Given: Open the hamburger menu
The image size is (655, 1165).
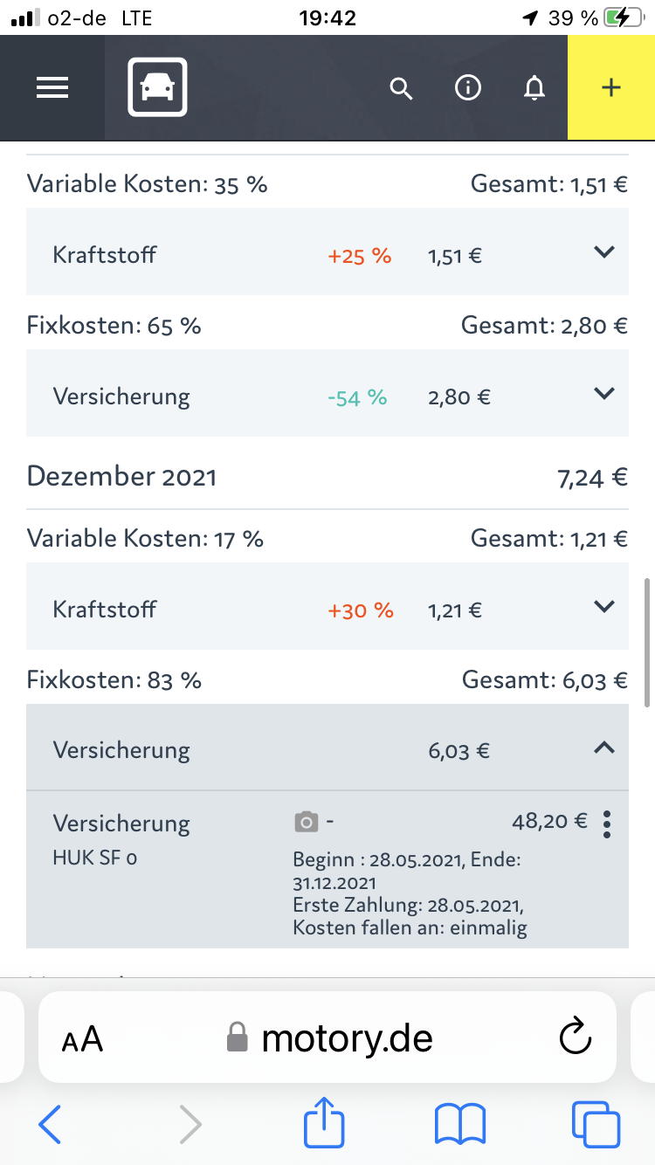Looking at the screenshot, I should click(x=52, y=87).
